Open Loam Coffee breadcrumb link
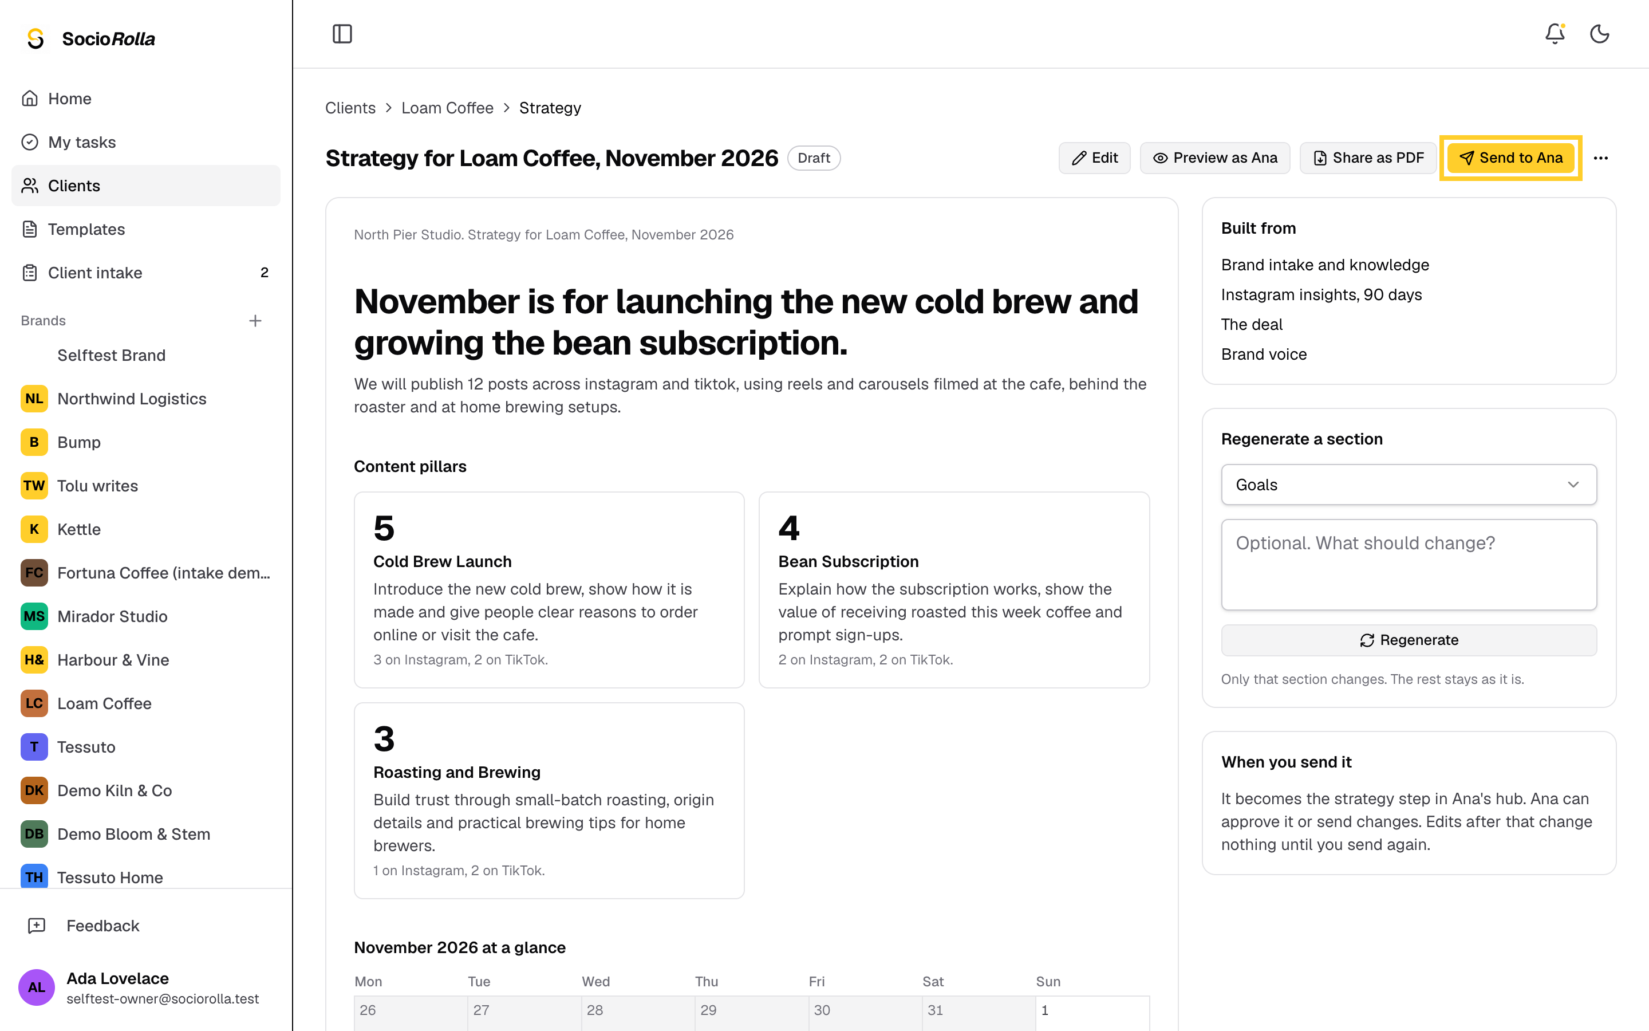Image resolution: width=1649 pixels, height=1031 pixels. point(447,108)
